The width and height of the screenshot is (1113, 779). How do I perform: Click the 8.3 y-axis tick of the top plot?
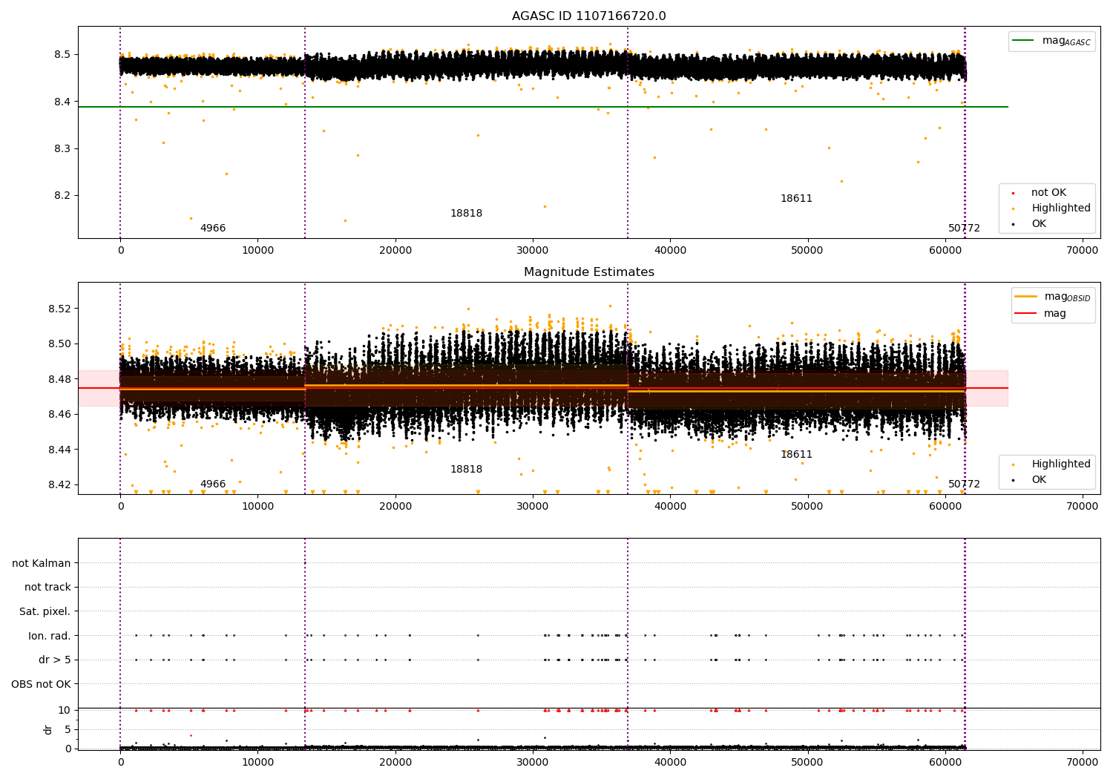62,149
